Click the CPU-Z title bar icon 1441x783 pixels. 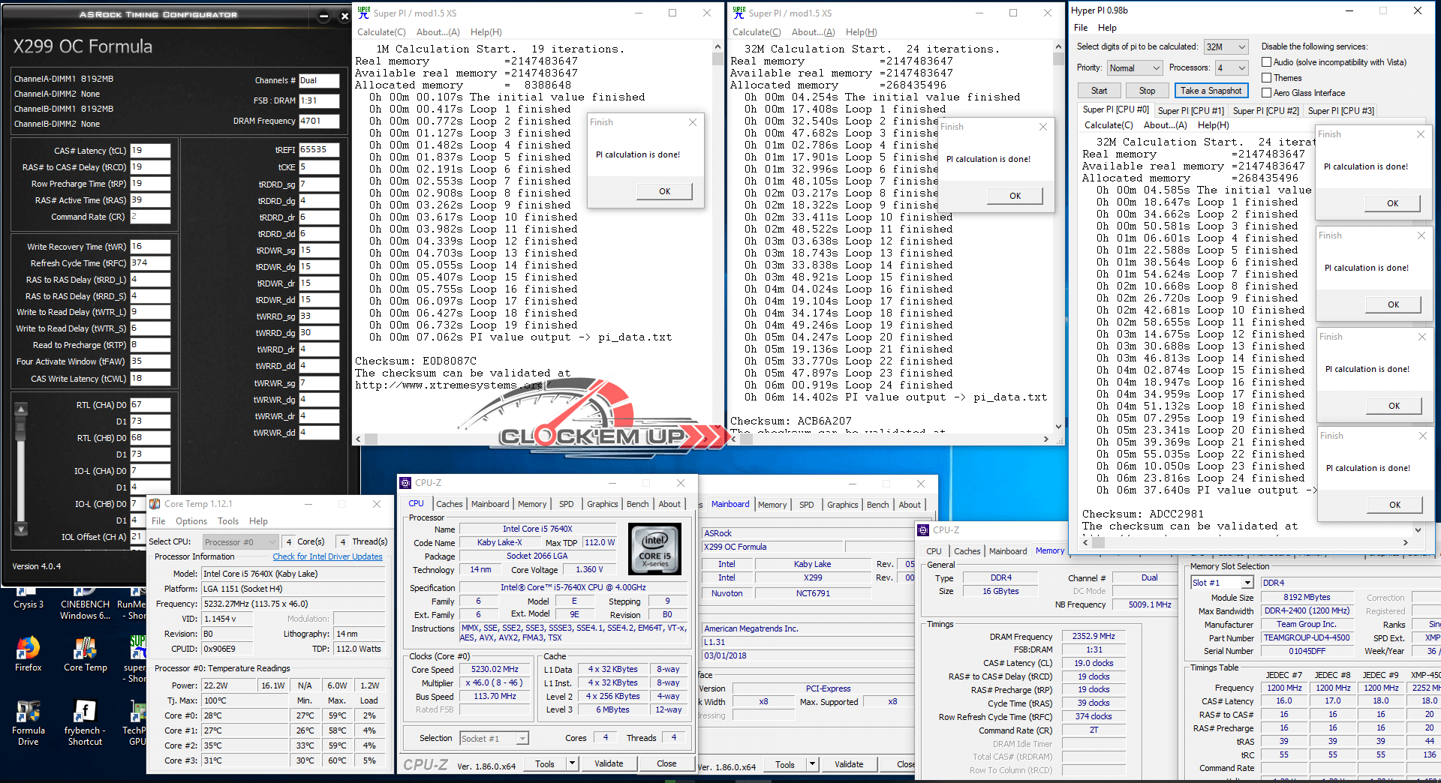pos(406,483)
